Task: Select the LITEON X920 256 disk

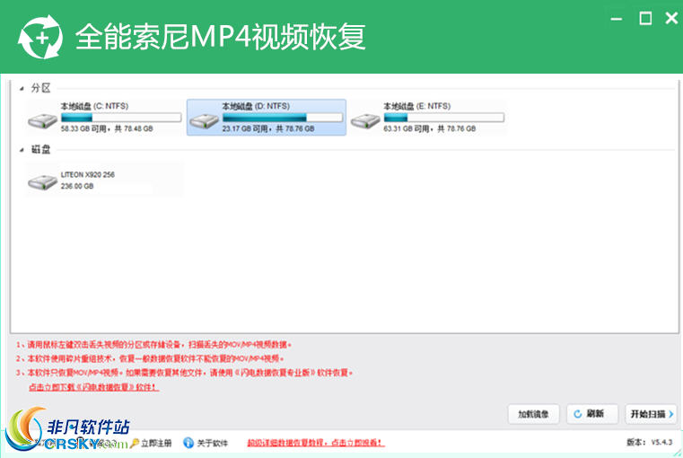Action: point(105,180)
